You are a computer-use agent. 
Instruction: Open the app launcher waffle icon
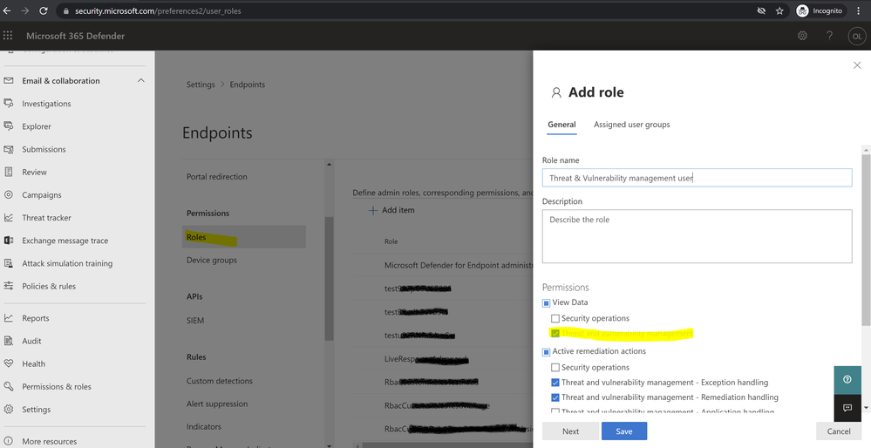(8, 36)
